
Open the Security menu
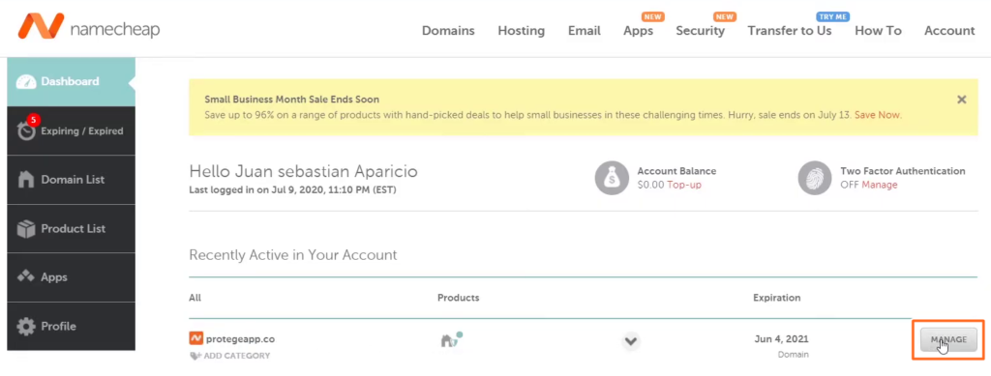(x=700, y=30)
